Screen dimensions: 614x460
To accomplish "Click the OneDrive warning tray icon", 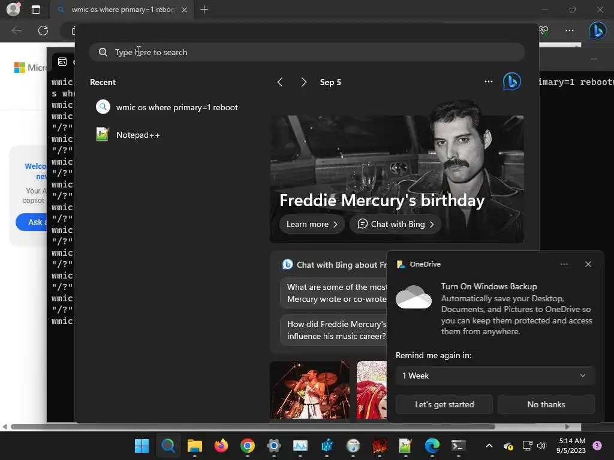I will click(x=508, y=446).
